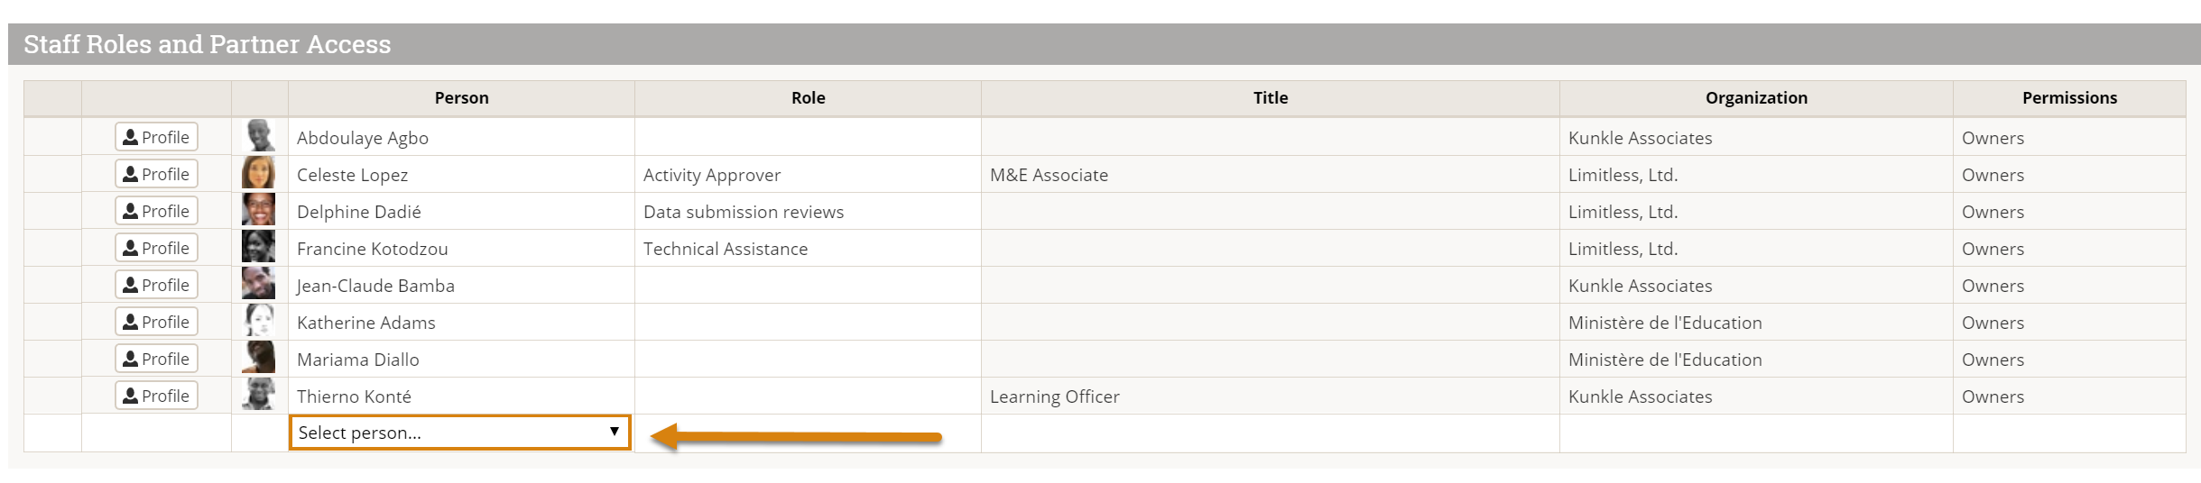Click the Organization column header
This screenshot has width=2201, height=483.
(x=1756, y=98)
